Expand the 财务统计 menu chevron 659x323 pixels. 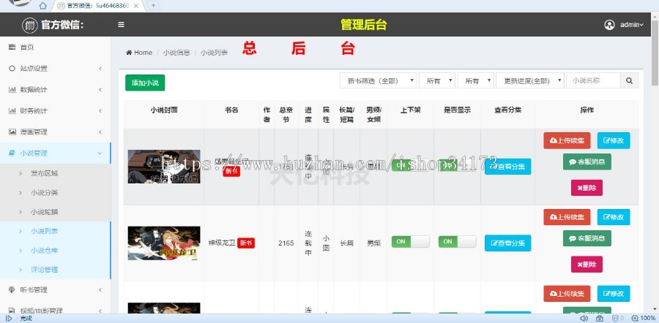[x=100, y=111]
